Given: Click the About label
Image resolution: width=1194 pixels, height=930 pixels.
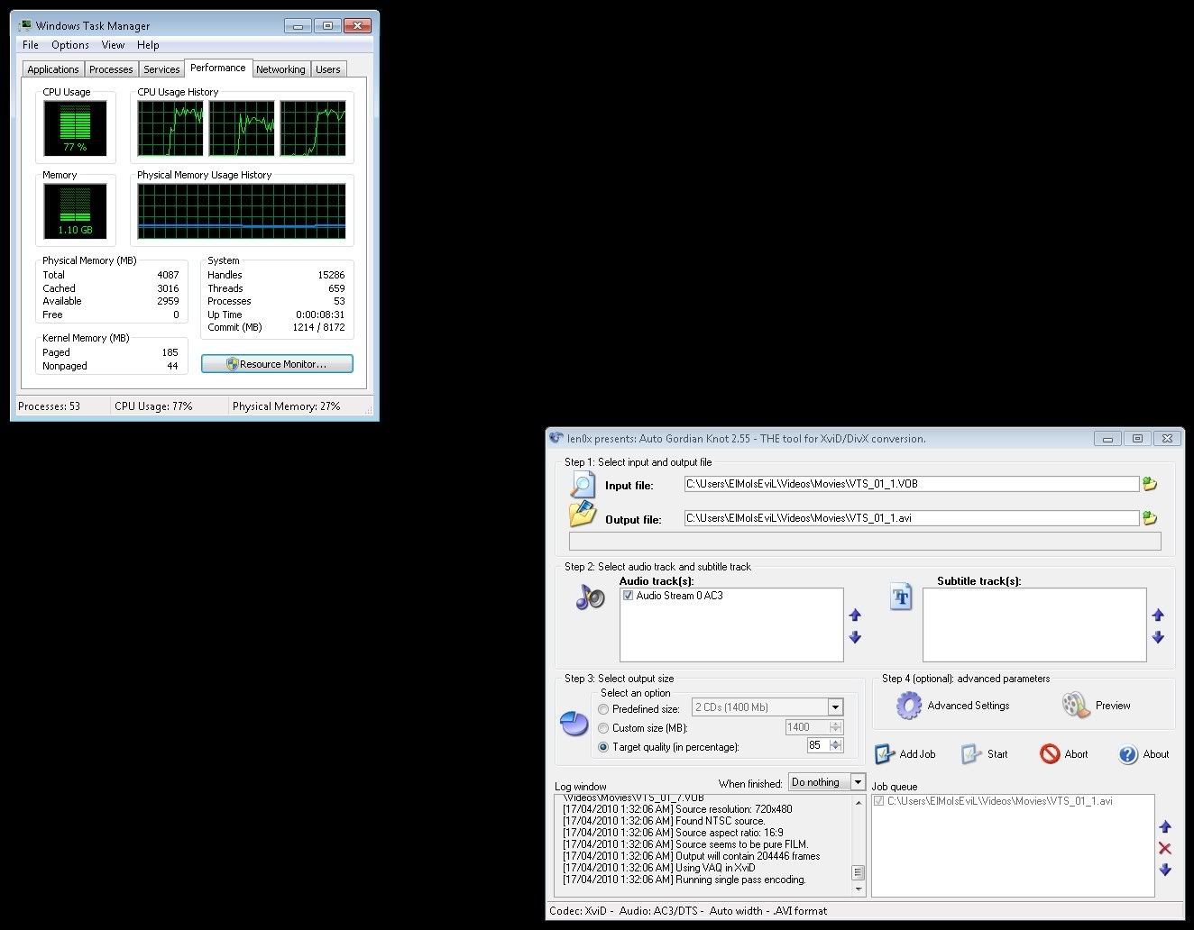Looking at the screenshot, I should click(x=1156, y=754).
